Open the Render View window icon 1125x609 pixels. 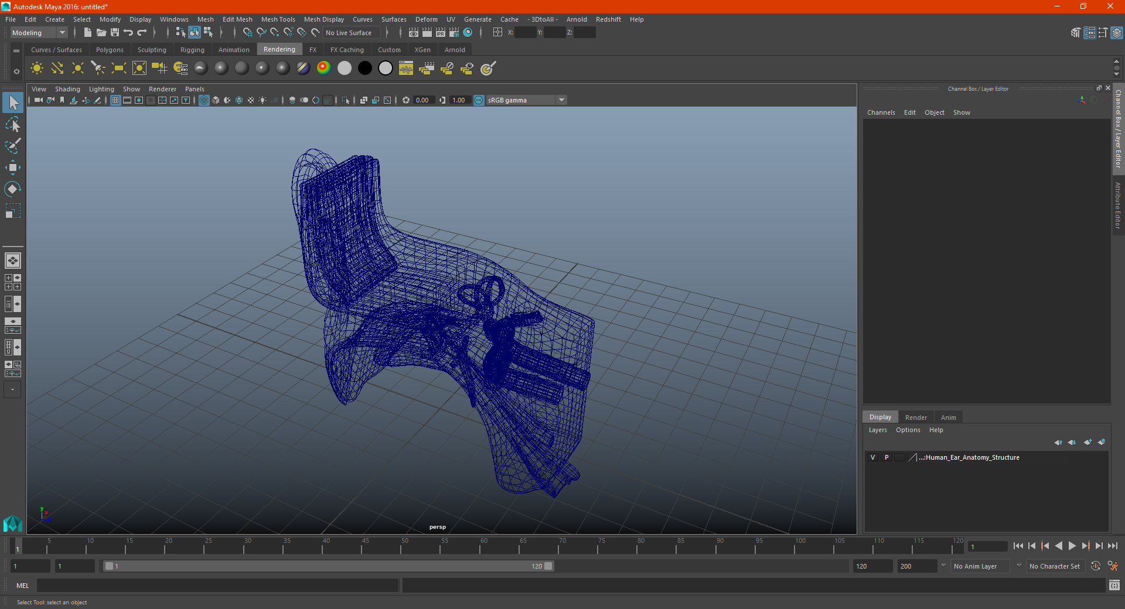point(414,33)
